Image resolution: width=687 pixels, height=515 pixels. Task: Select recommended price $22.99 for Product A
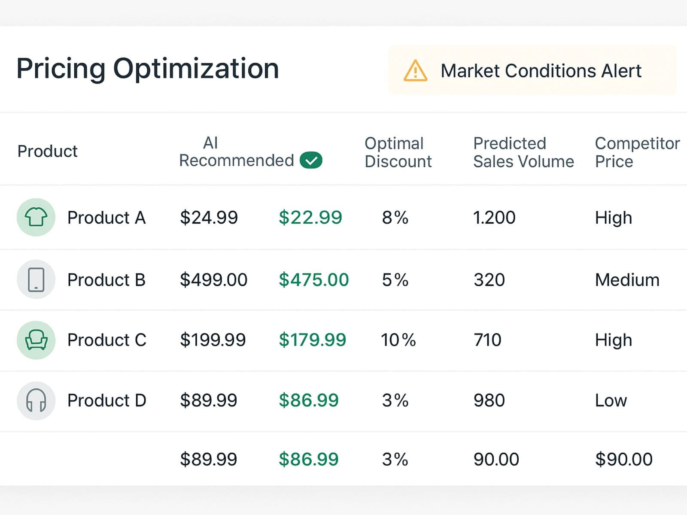click(310, 218)
